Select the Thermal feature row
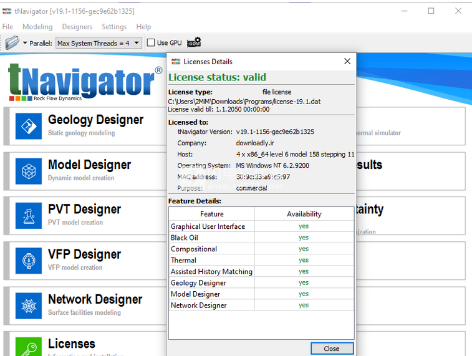This screenshot has width=472, height=356. coord(261,260)
